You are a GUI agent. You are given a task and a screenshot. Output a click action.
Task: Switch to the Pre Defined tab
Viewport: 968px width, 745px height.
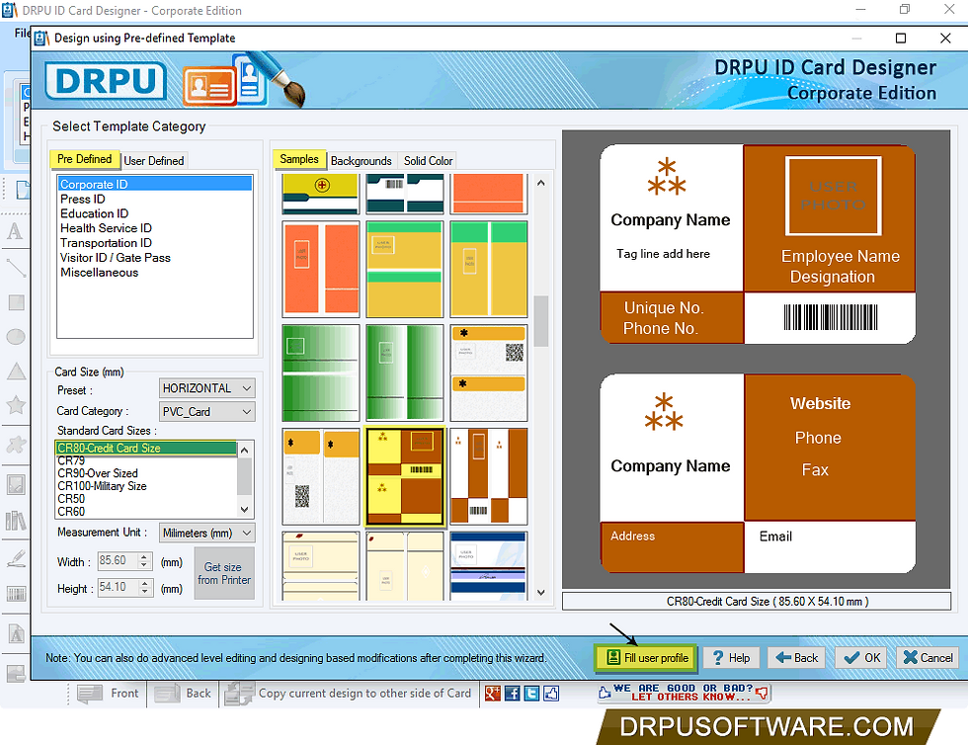tap(85, 159)
